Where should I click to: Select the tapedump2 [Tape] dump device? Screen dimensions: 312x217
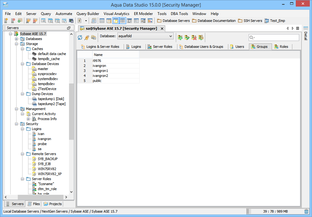coord(52,104)
